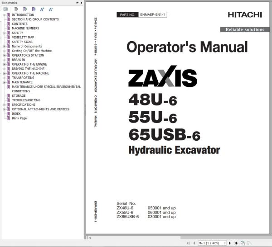Open Getting ON/OFF the Machine bookmark
Screen dimensions: 272x247
point(32,51)
